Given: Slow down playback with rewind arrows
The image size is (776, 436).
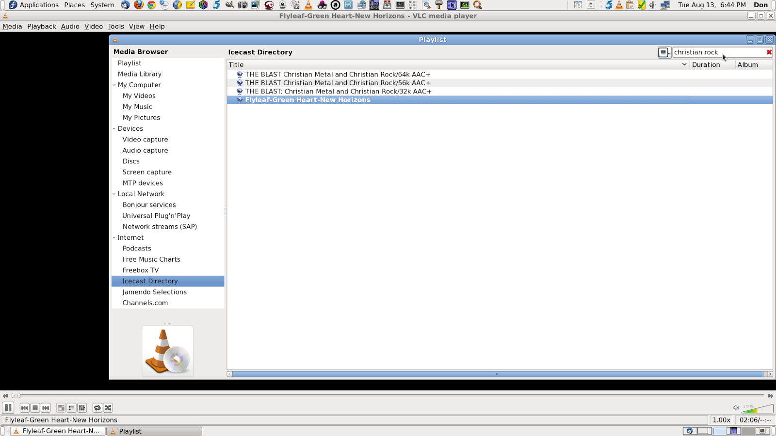Looking at the screenshot, I should pyautogui.click(x=5, y=396).
